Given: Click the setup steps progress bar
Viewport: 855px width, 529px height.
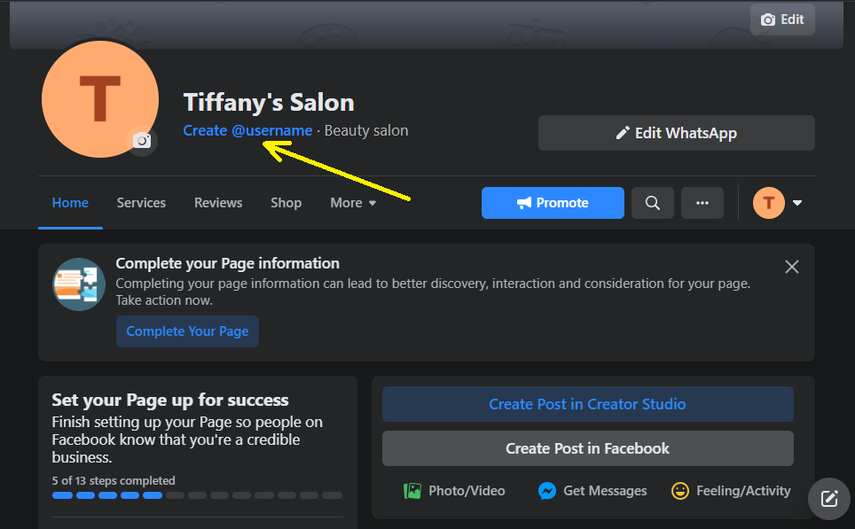Looking at the screenshot, I should [198, 495].
